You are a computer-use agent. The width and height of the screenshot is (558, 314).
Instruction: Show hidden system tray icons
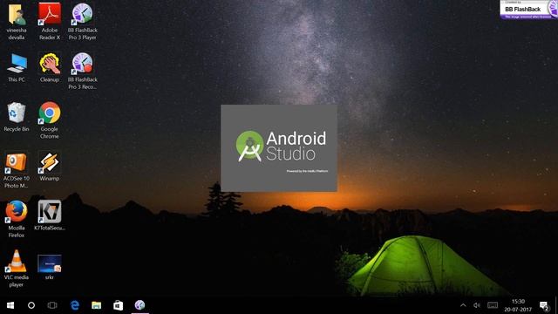click(463, 305)
